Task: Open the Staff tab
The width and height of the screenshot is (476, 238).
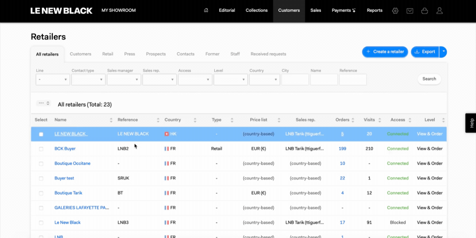Action: pos(235,54)
